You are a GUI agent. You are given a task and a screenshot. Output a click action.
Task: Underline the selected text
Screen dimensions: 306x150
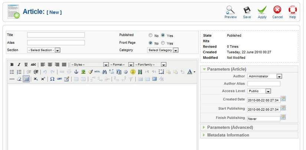point(26,64)
